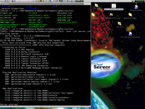This screenshot has height=109, width=145.
Task: Click the '4242 Remote Login Listener' line
Action: pyautogui.click(x=26, y=56)
